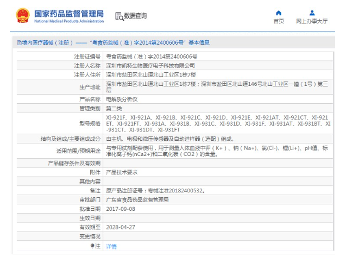This screenshot has height=256, width=346.
Task: Click the 审批部门 value cell
Action: (218, 200)
